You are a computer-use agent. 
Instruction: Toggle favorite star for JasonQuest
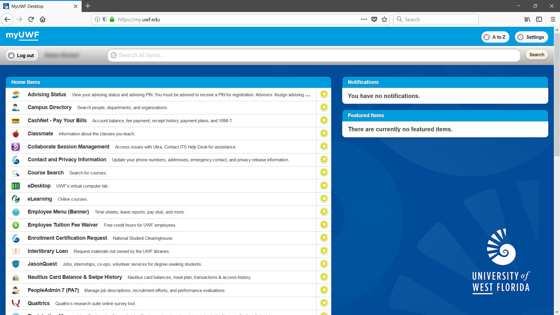tap(324, 264)
